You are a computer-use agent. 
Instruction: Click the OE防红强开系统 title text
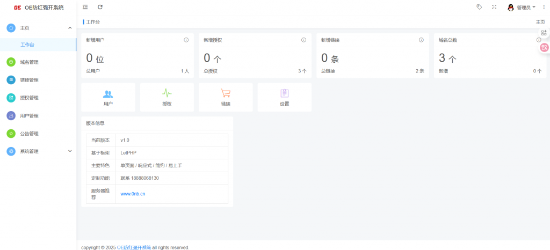tap(44, 8)
